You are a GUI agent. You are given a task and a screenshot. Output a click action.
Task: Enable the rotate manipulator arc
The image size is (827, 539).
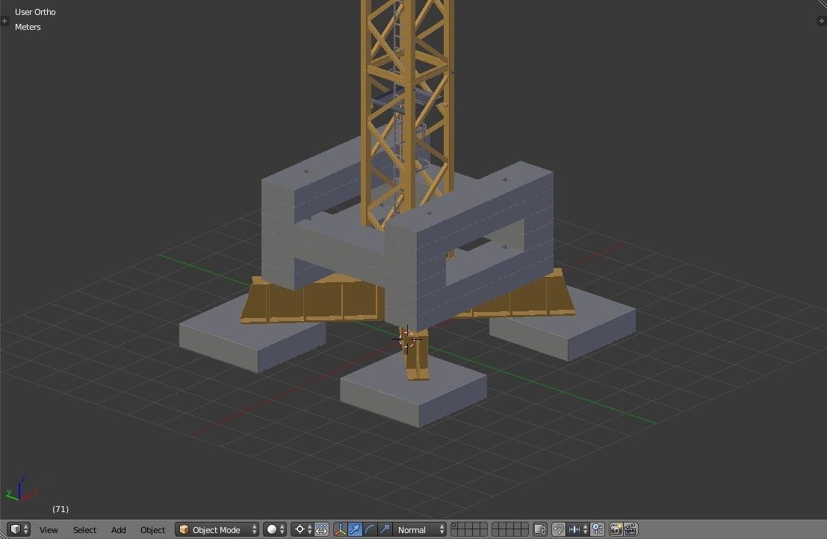pos(370,529)
